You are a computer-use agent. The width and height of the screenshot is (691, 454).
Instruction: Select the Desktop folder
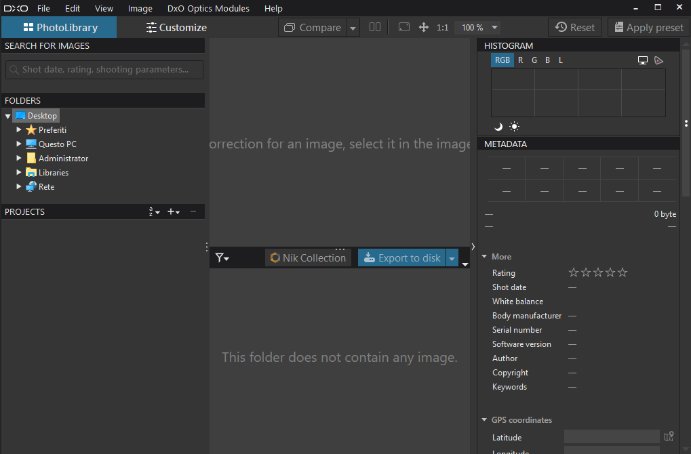coord(36,116)
